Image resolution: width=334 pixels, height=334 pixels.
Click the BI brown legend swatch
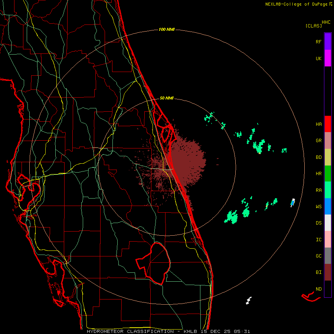[x=328, y=272]
